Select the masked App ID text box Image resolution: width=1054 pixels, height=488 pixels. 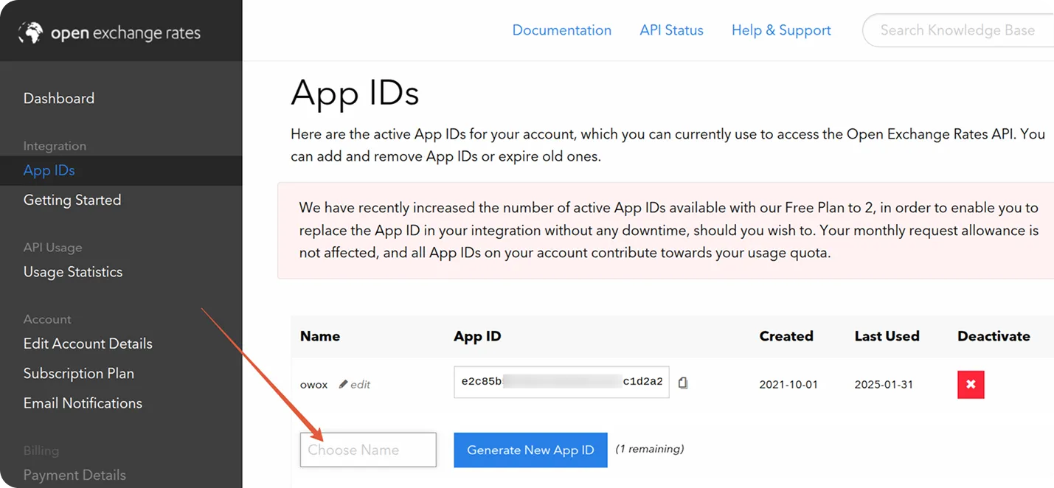561,382
